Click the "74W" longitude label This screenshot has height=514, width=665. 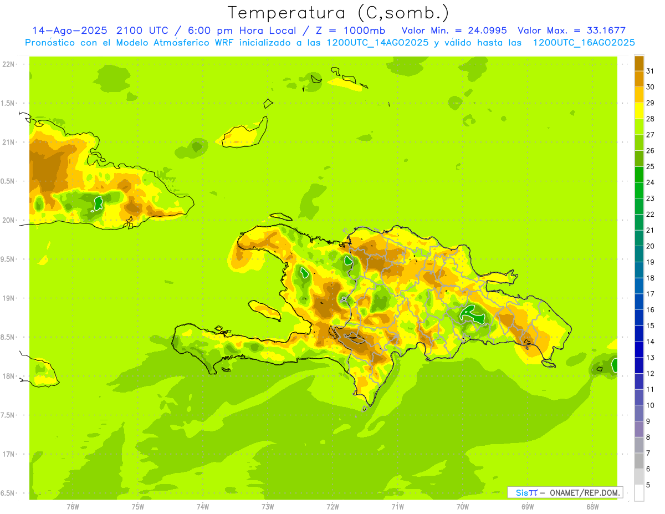click(202, 507)
